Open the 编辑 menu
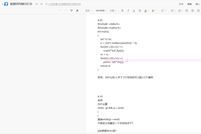 (189, 4)
